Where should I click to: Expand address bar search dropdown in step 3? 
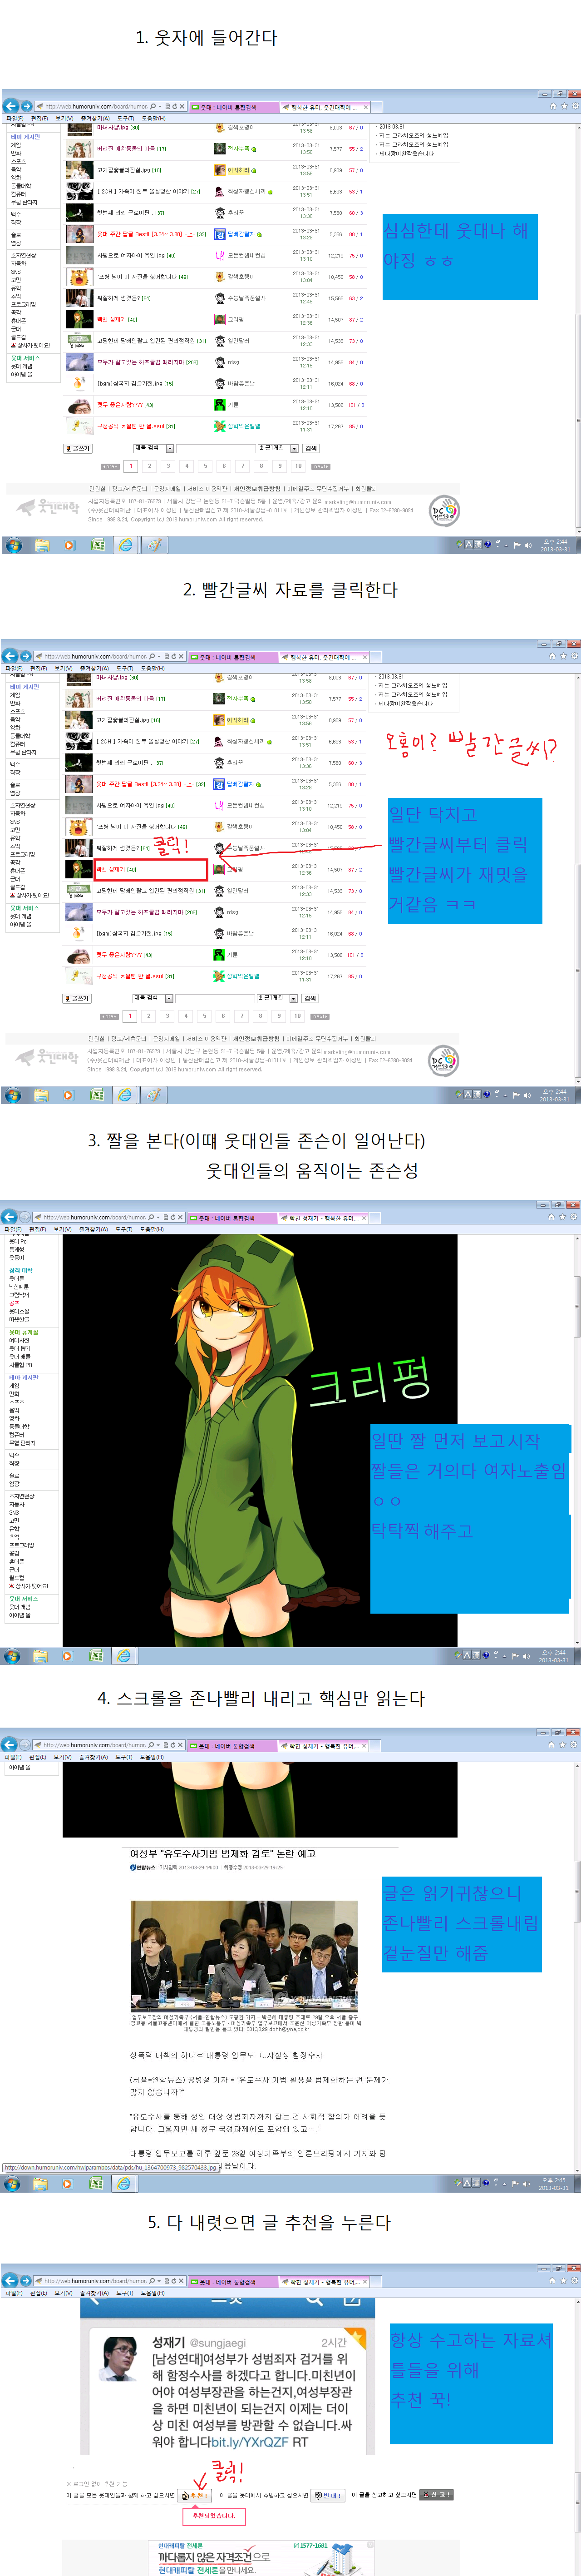point(159,1217)
